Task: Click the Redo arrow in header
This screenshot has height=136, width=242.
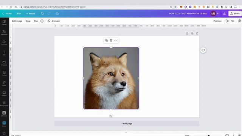Action: pyautogui.click(x=49, y=14)
